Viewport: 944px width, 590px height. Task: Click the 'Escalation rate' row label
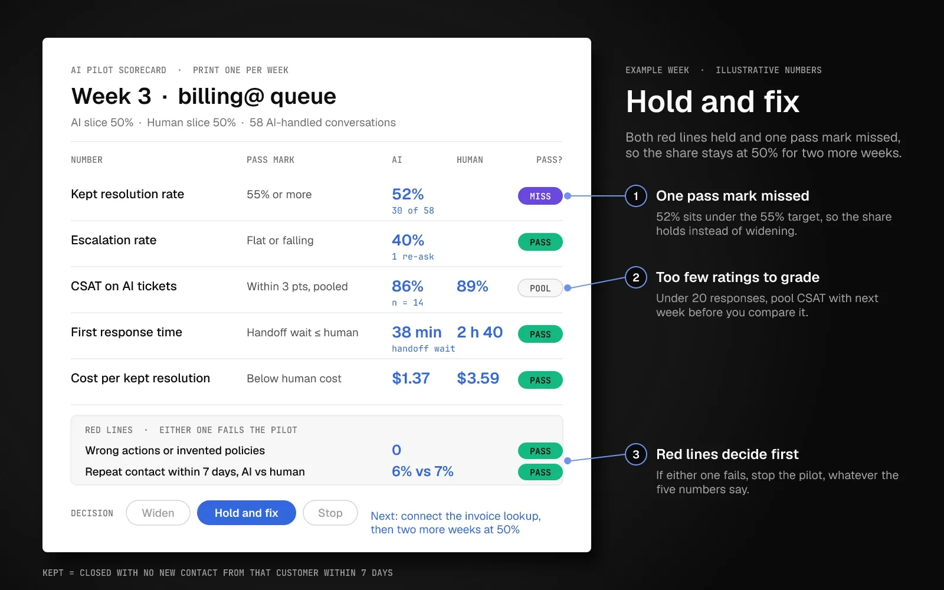(x=113, y=240)
